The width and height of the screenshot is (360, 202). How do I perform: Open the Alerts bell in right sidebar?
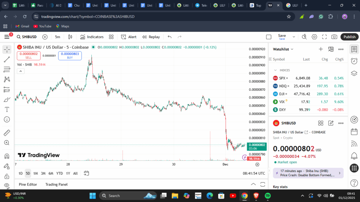click(x=354, y=155)
